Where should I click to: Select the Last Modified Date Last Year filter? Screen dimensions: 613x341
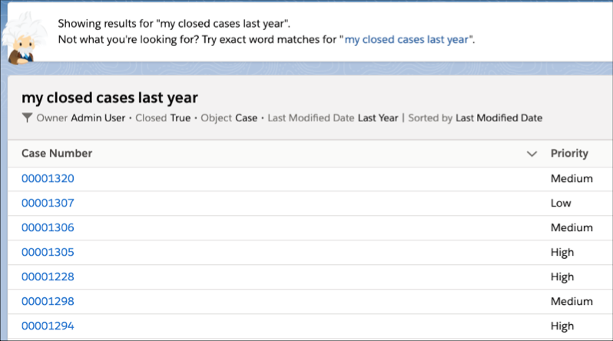(x=332, y=118)
